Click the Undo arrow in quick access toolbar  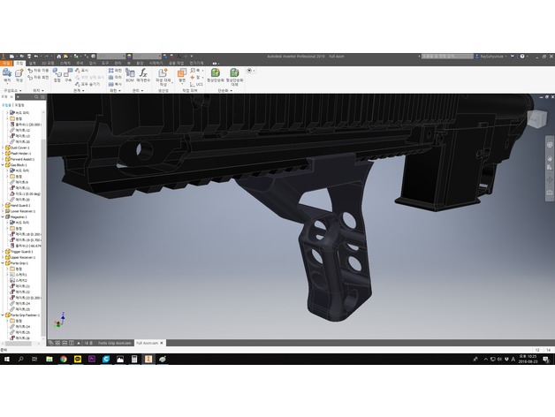pyautogui.click(x=36, y=57)
